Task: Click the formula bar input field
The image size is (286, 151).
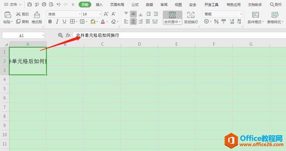Action: click(179, 35)
